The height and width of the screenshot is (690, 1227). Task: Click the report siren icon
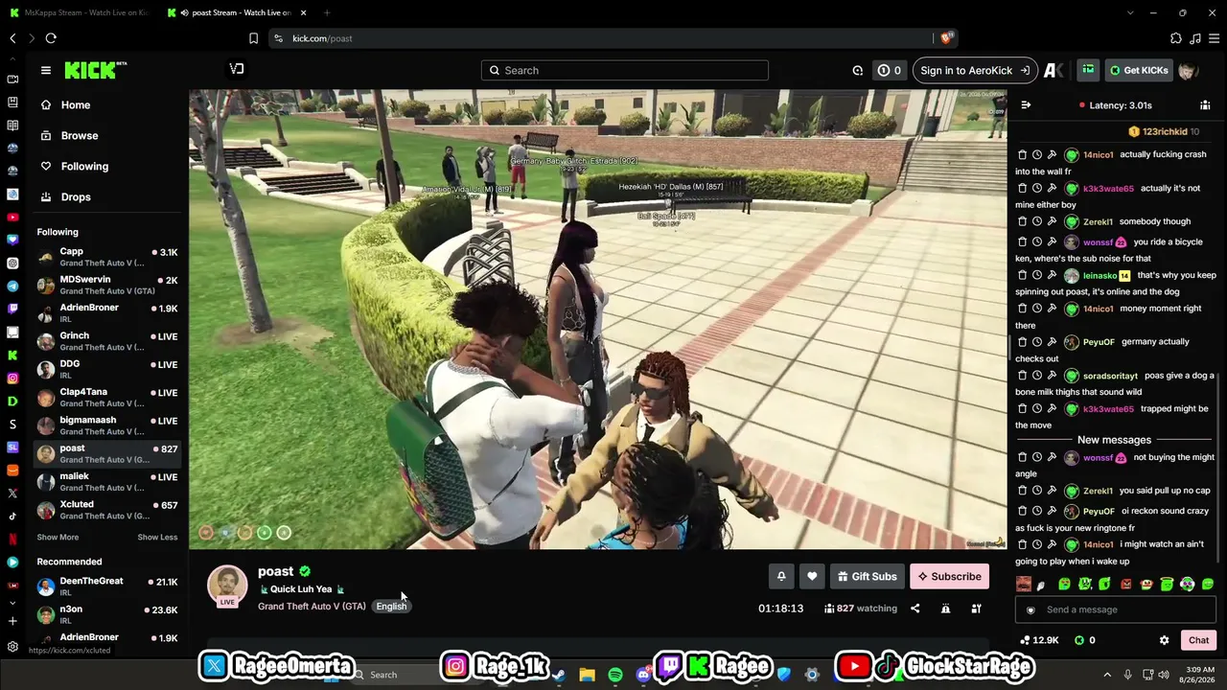[x=945, y=609]
